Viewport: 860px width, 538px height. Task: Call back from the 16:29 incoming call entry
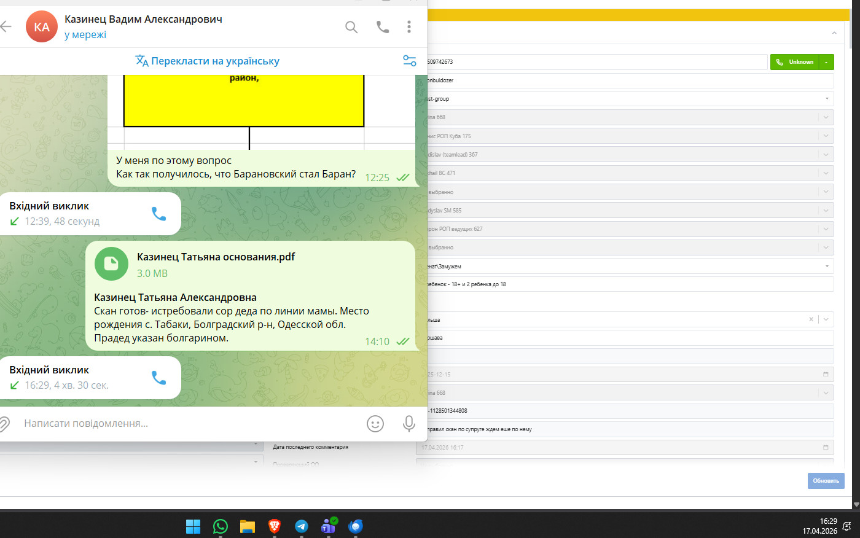pos(159,378)
